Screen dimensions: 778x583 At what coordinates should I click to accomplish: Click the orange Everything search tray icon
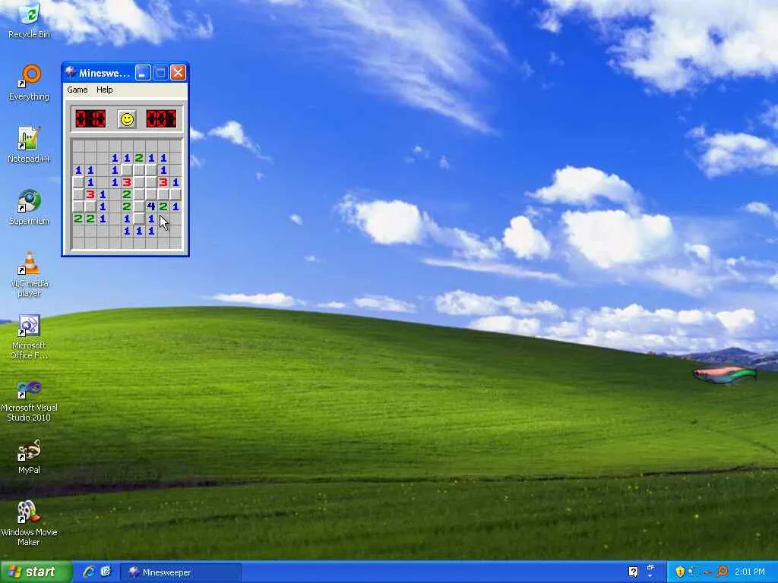[x=723, y=572]
